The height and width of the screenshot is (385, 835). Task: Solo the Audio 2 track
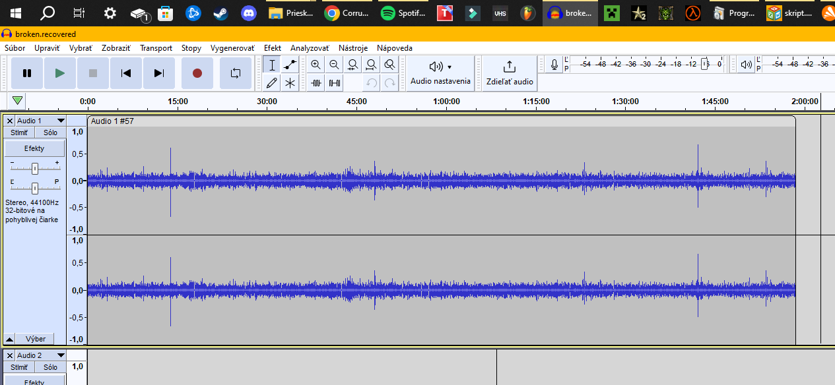point(50,367)
